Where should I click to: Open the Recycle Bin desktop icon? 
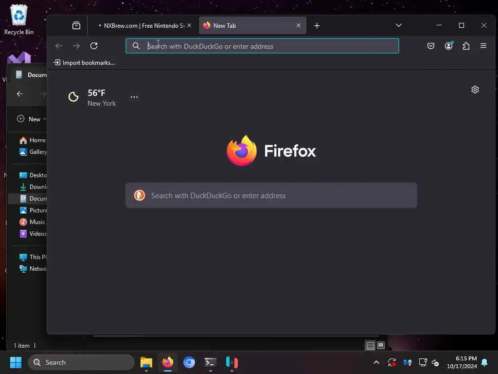point(19,19)
